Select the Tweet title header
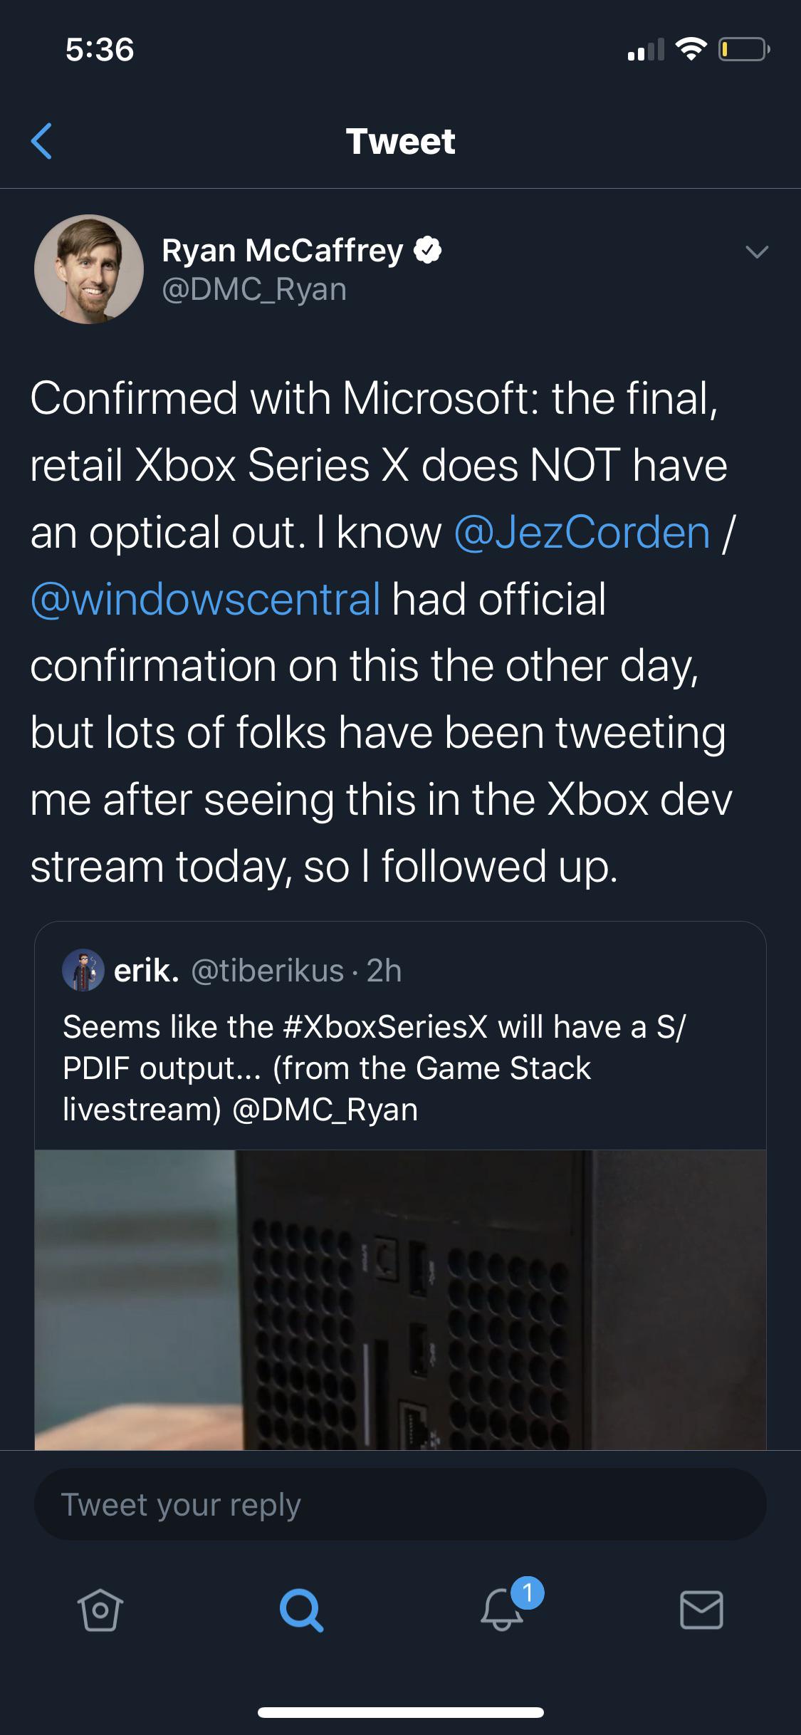 (400, 140)
